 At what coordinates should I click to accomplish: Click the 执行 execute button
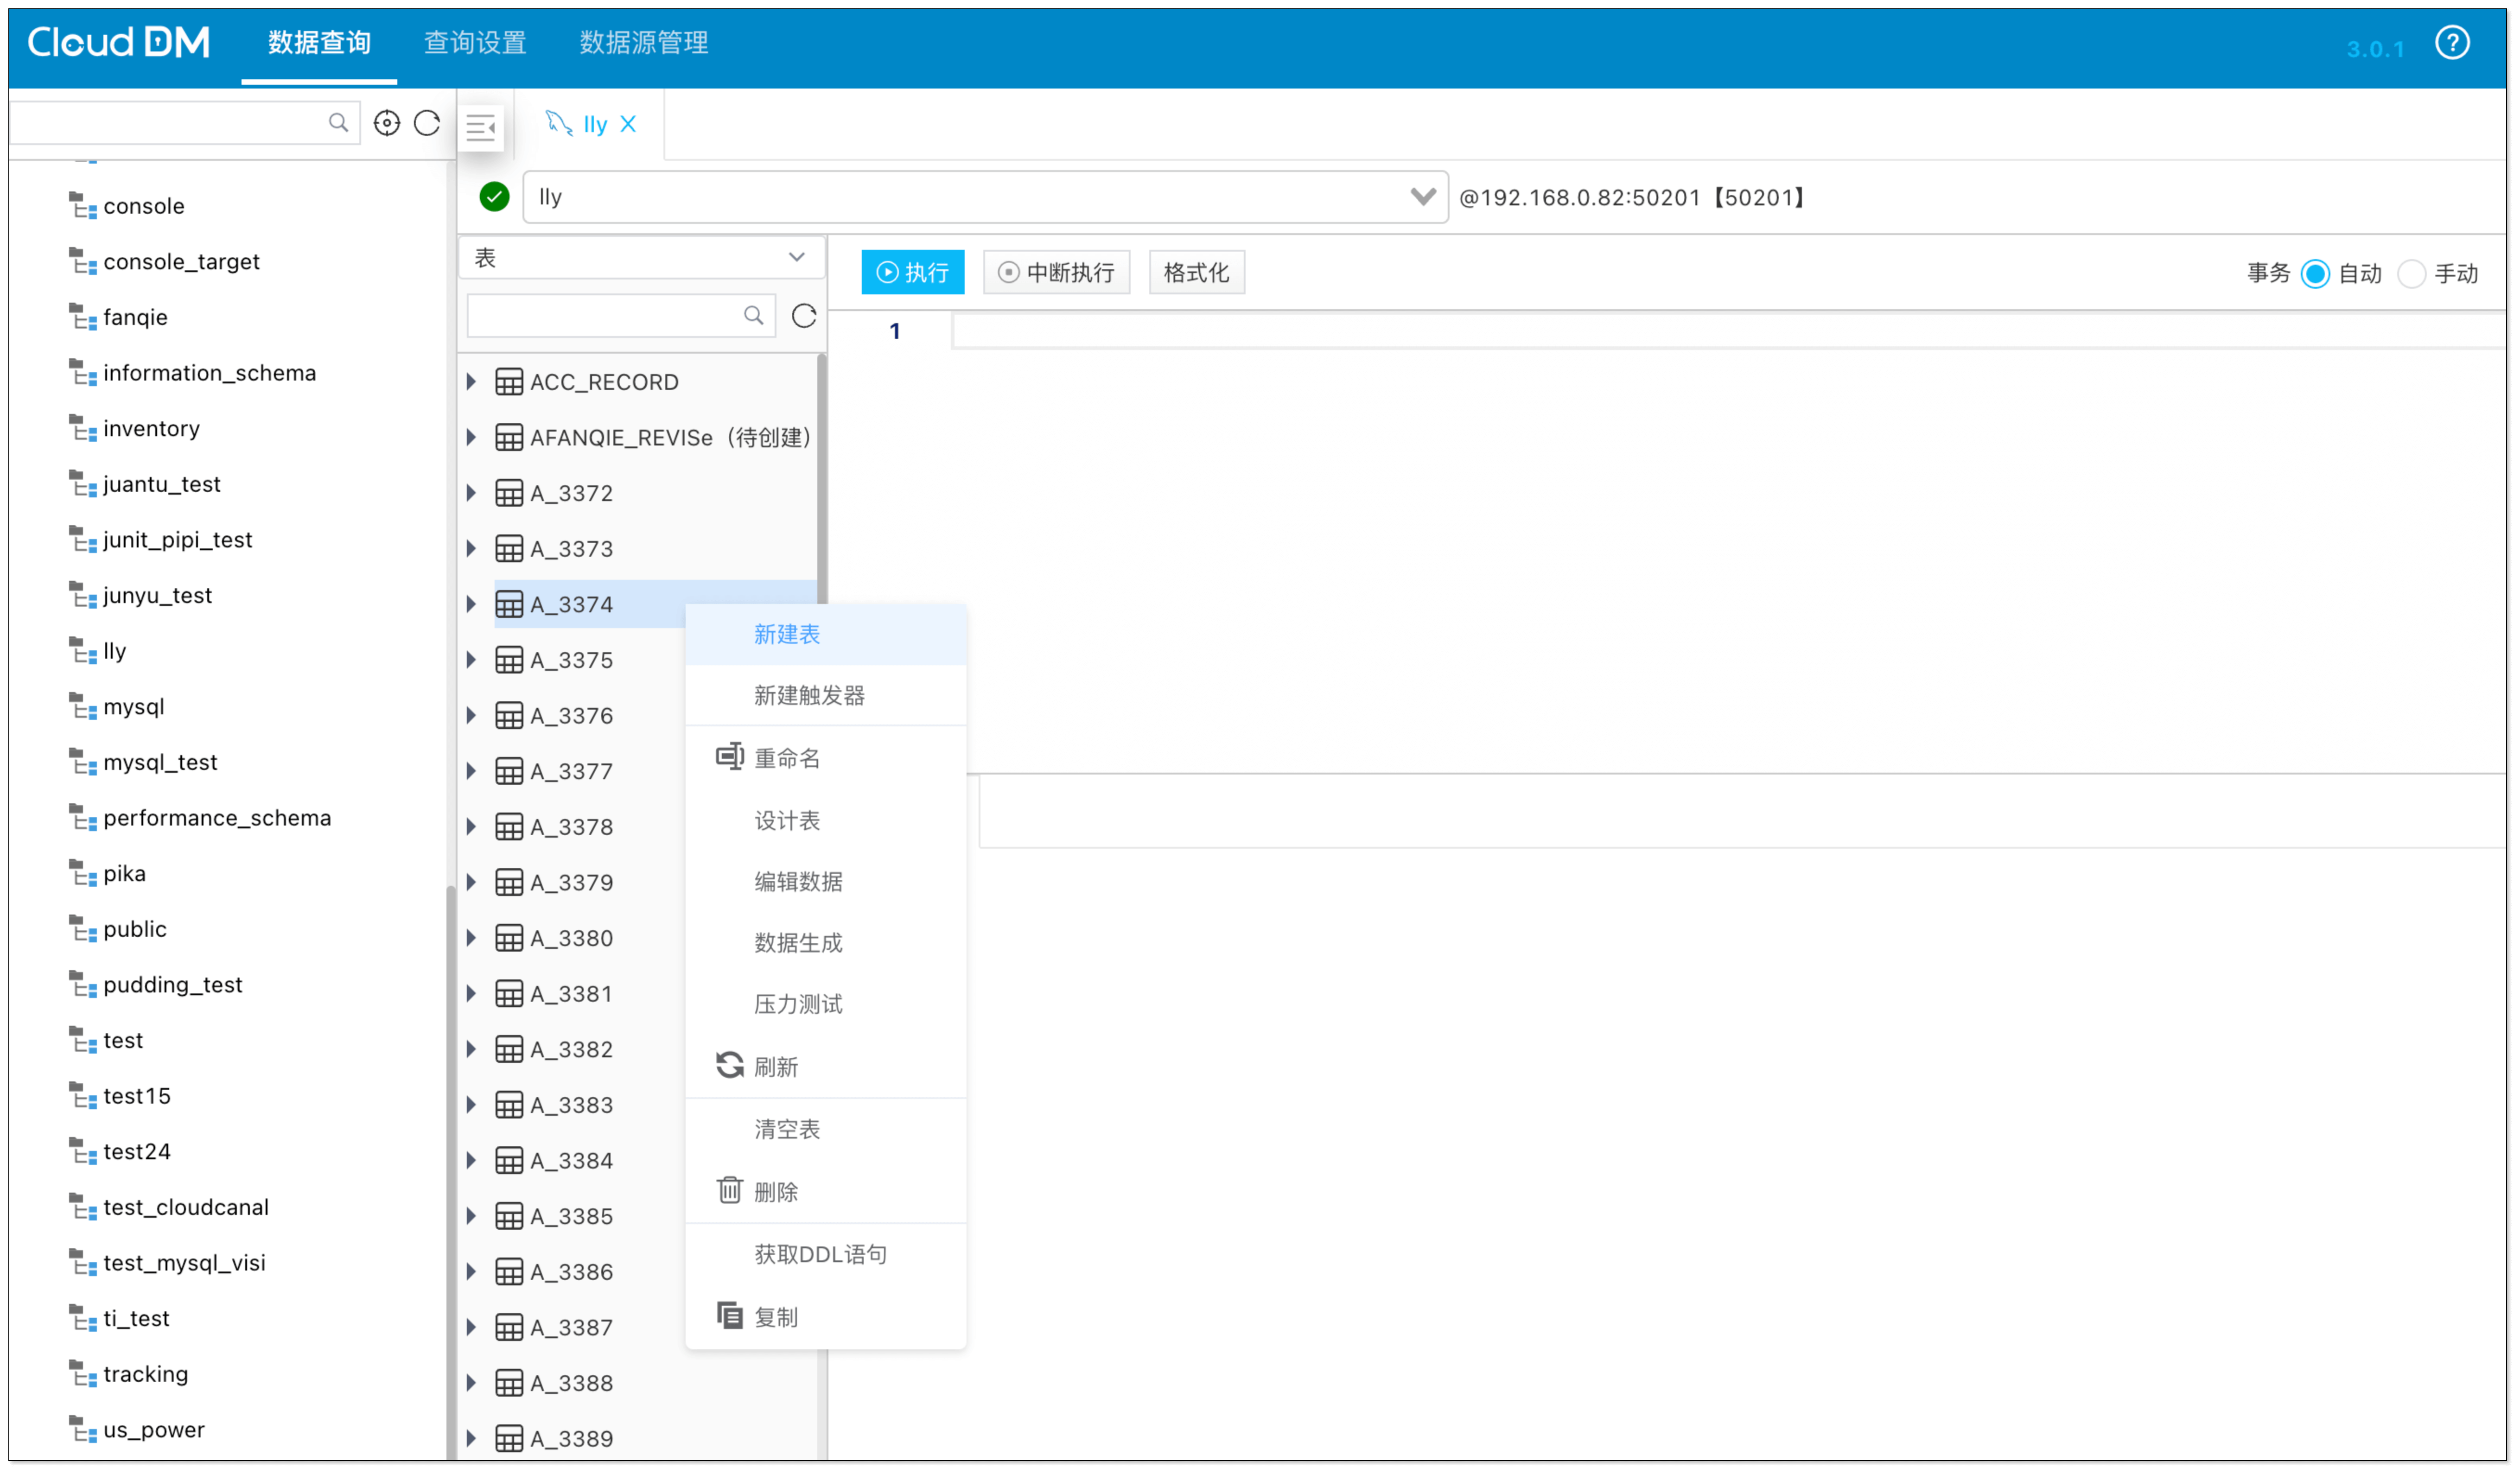(x=912, y=271)
